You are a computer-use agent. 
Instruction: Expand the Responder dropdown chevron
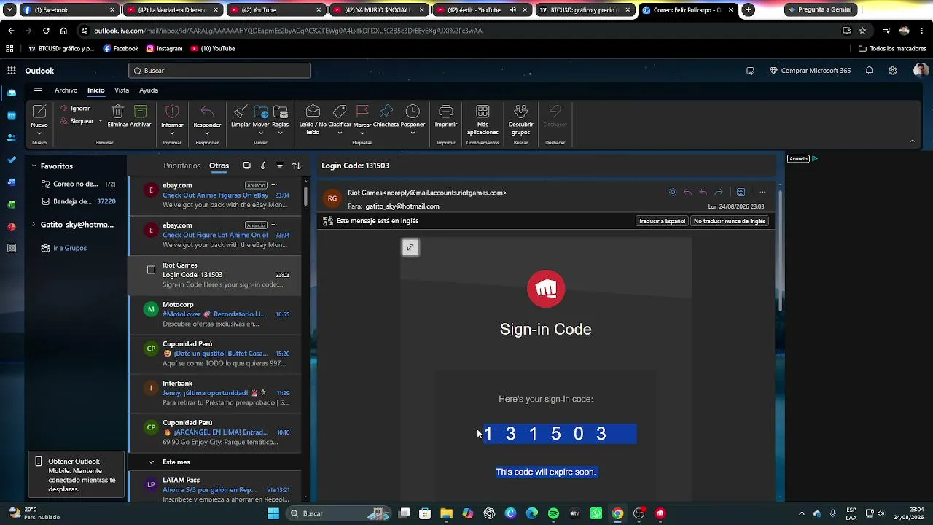pyautogui.click(x=207, y=133)
